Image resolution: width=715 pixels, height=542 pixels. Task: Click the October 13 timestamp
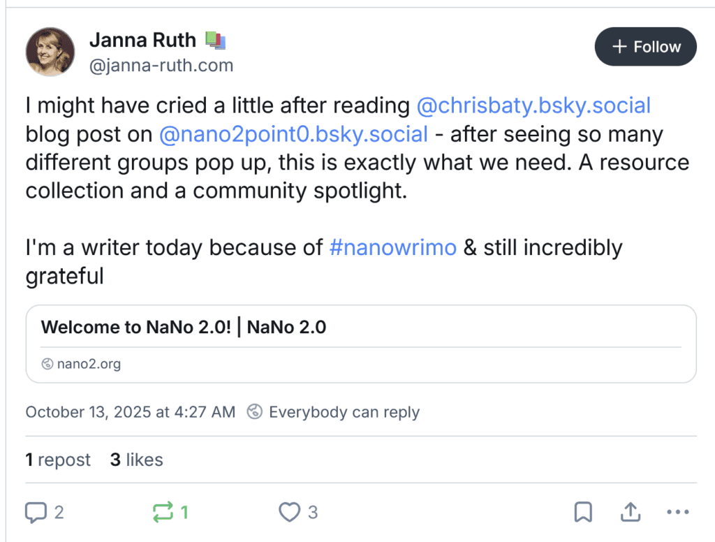click(x=129, y=411)
